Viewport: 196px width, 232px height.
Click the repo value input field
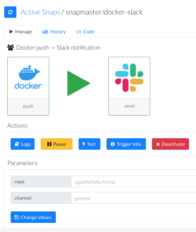click(133, 181)
